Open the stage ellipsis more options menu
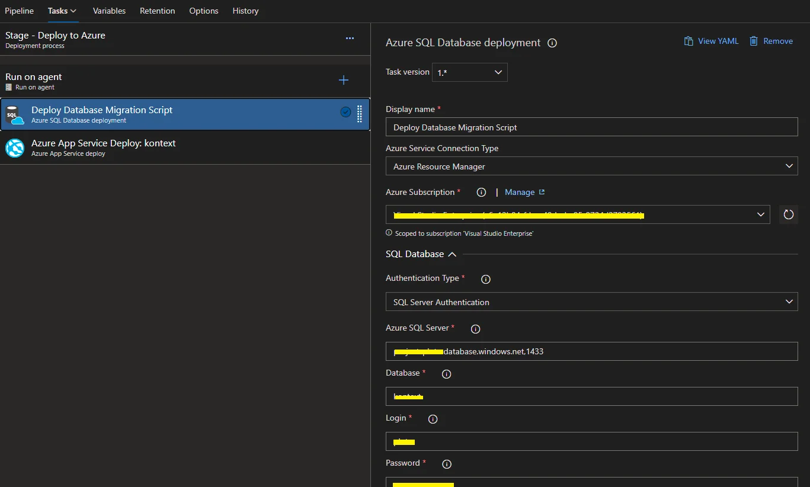The height and width of the screenshot is (487, 810). pyautogui.click(x=350, y=39)
